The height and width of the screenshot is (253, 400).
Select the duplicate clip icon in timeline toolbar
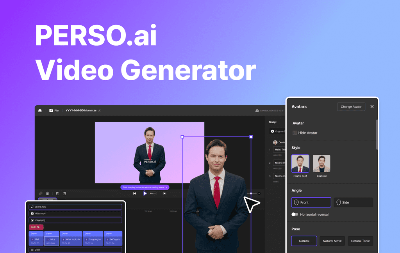click(41, 193)
